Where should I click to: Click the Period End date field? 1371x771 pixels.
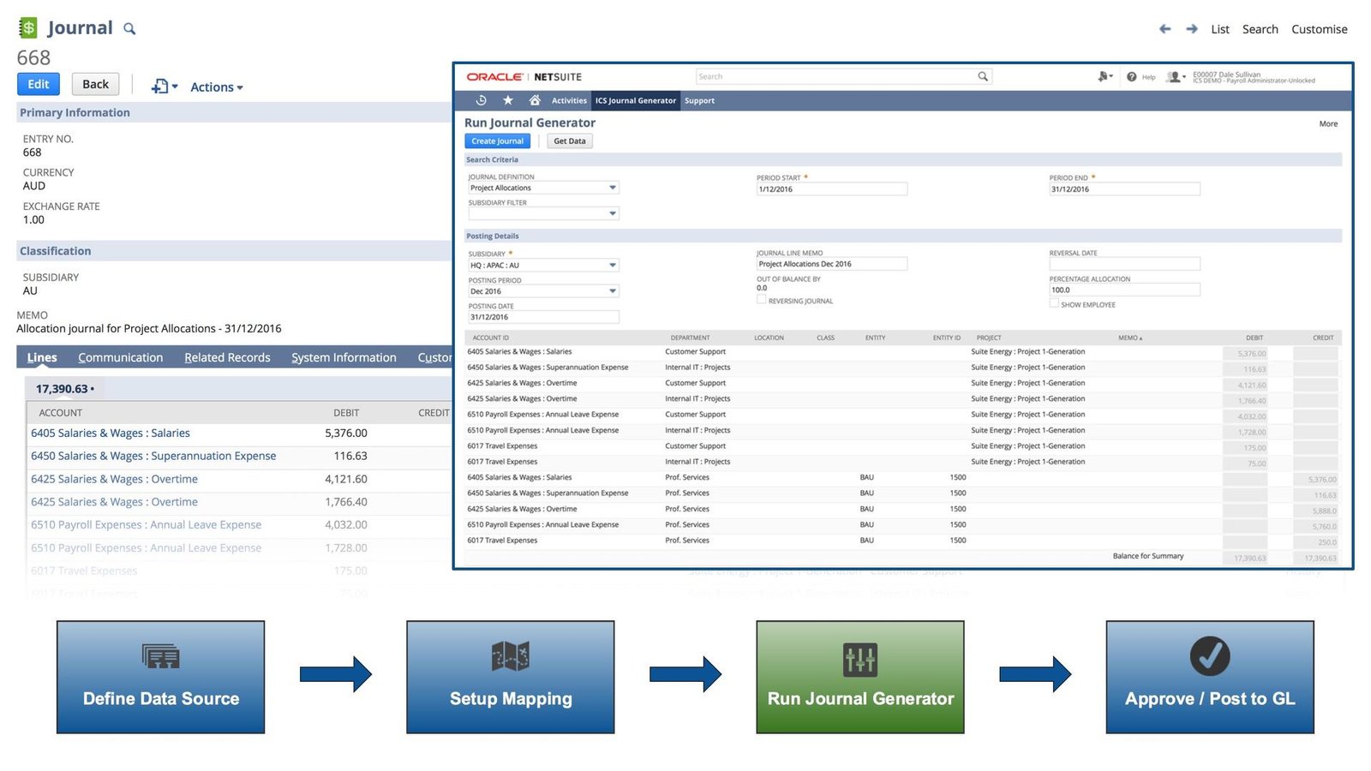1124,189
